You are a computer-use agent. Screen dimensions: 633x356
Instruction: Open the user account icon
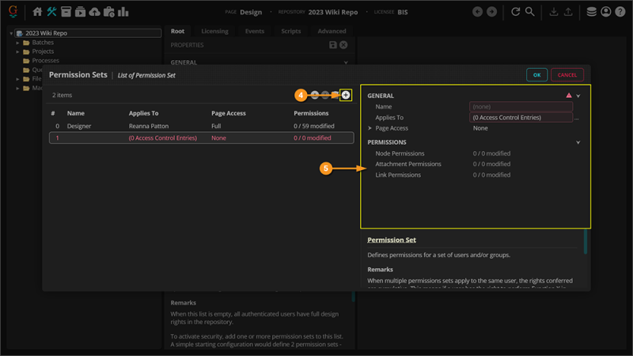(x=606, y=12)
